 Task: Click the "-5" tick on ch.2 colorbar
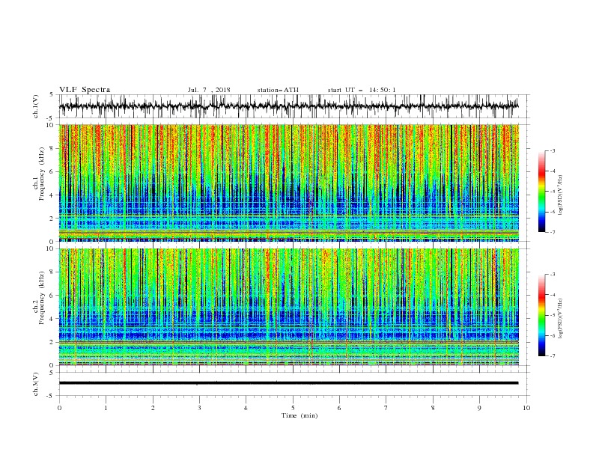553,315
